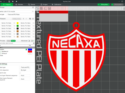Open the filament 6 preset dropdown
The image size is (125, 93).
26,28
